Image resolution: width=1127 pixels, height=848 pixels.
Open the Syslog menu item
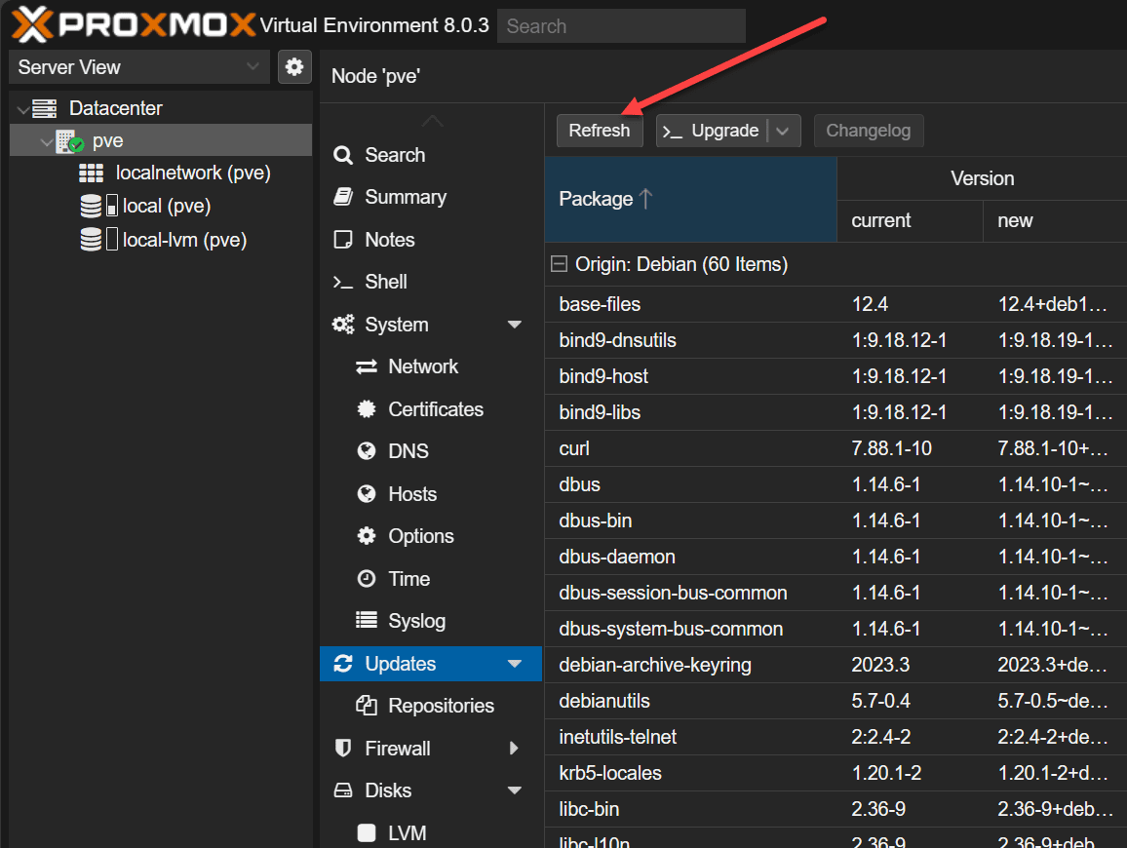431,621
